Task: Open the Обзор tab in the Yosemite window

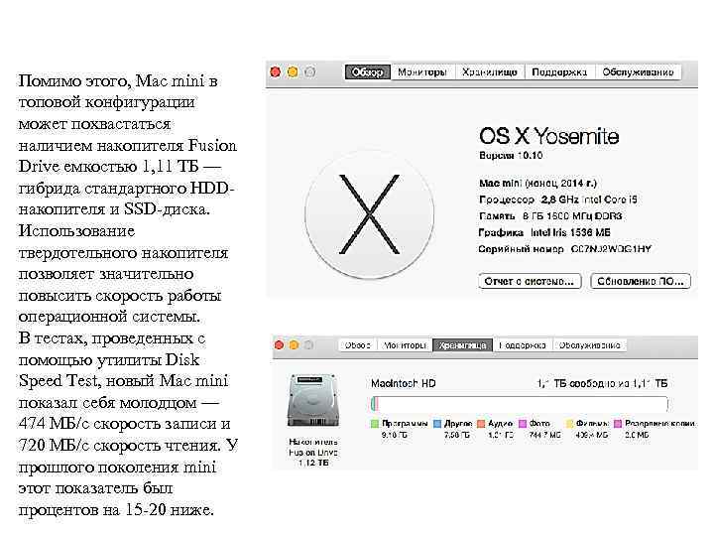Action: click(x=368, y=72)
